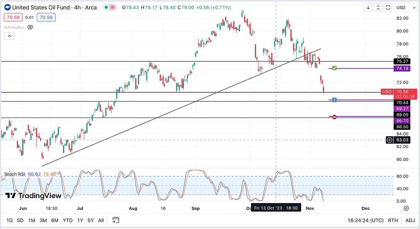This screenshot has height=229, width=420.
Task: Open the go-to-date calendar icon
Action: 116,220
